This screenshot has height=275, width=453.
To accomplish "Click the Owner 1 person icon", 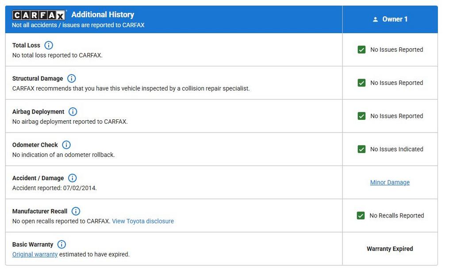I will pos(376,19).
